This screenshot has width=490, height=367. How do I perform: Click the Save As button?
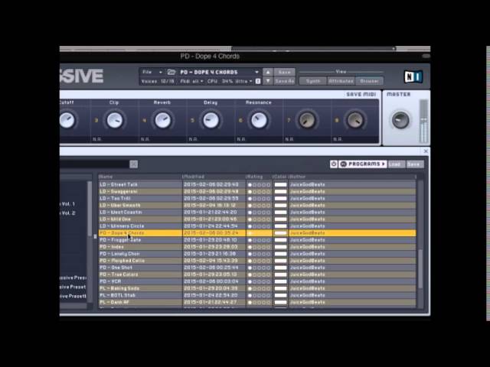point(284,81)
